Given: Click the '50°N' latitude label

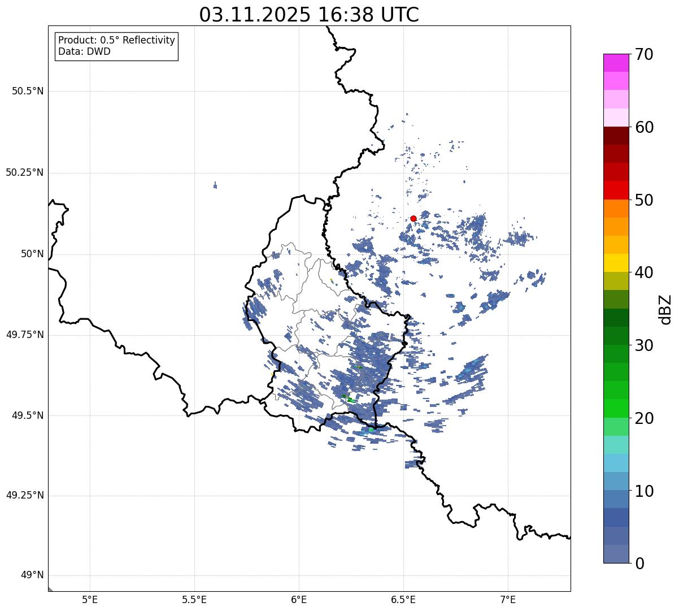Looking at the screenshot, I should click(x=32, y=254).
